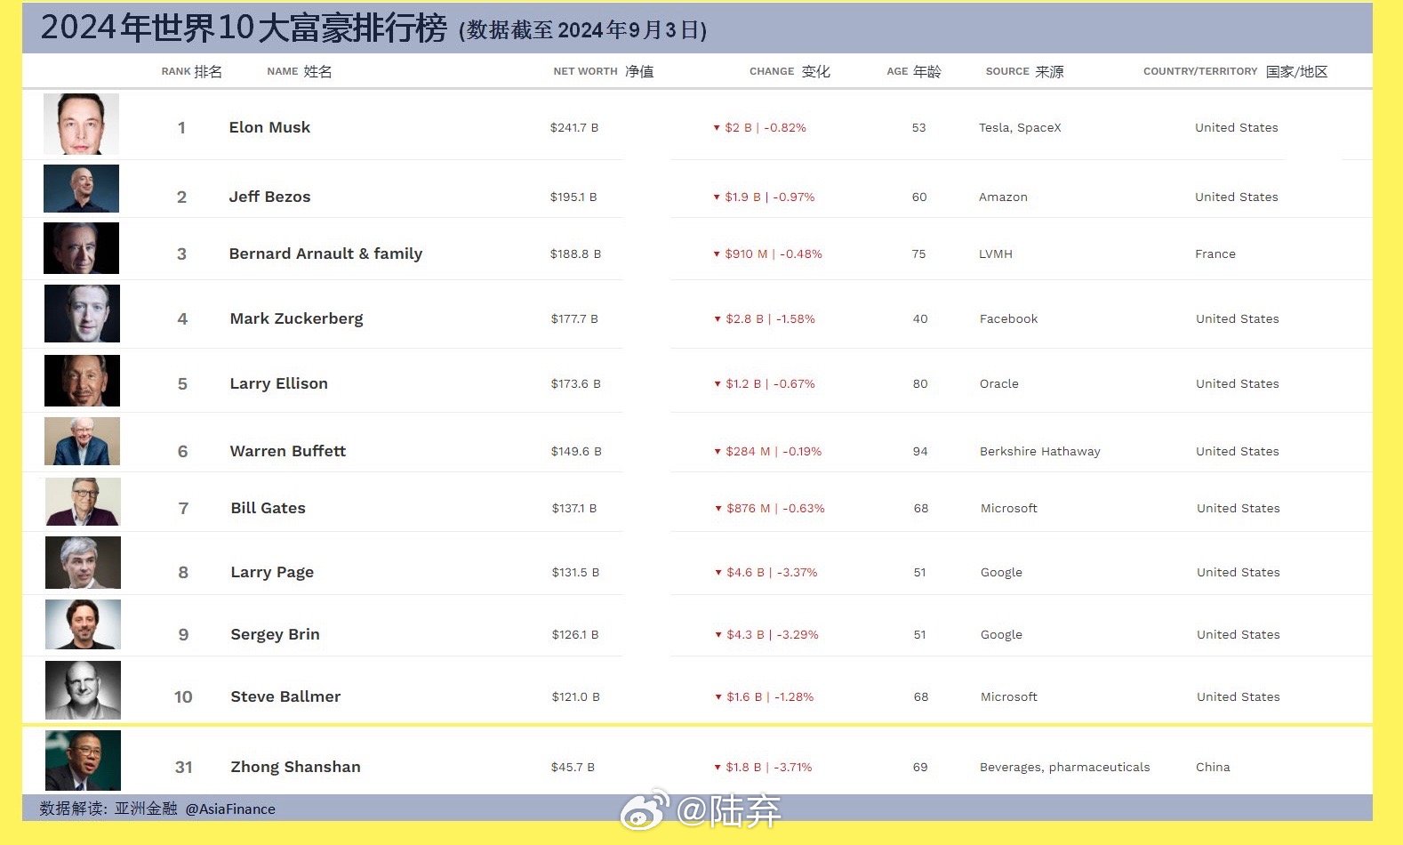Click the $188.8 B net worth value
The image size is (1403, 845).
(575, 254)
